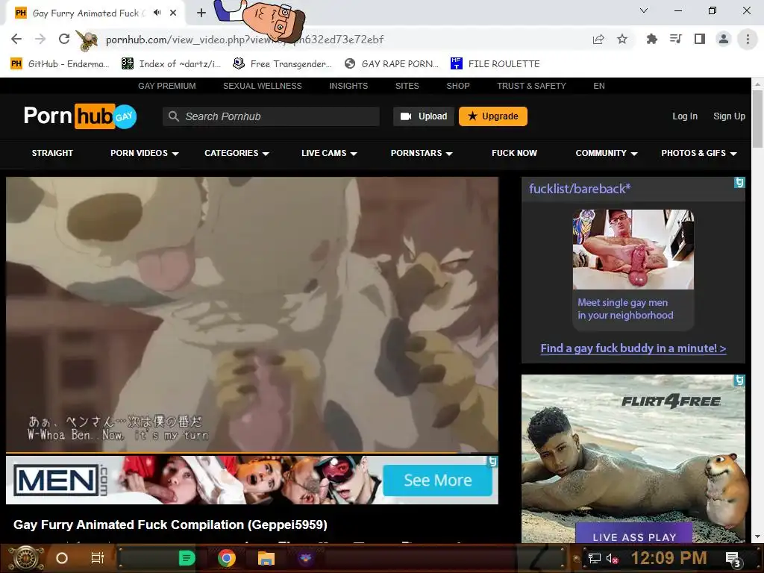Screen dimensions: 764x573
Task: Click the site logo to go home
Action: 80,116
